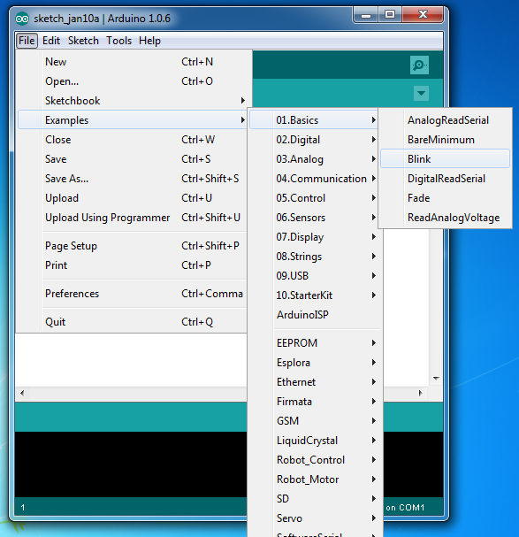Click line number 1 in status bar

pos(23,507)
